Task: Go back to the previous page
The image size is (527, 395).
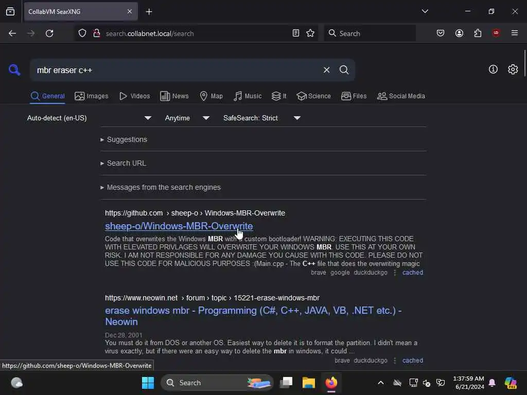Action: point(12,33)
